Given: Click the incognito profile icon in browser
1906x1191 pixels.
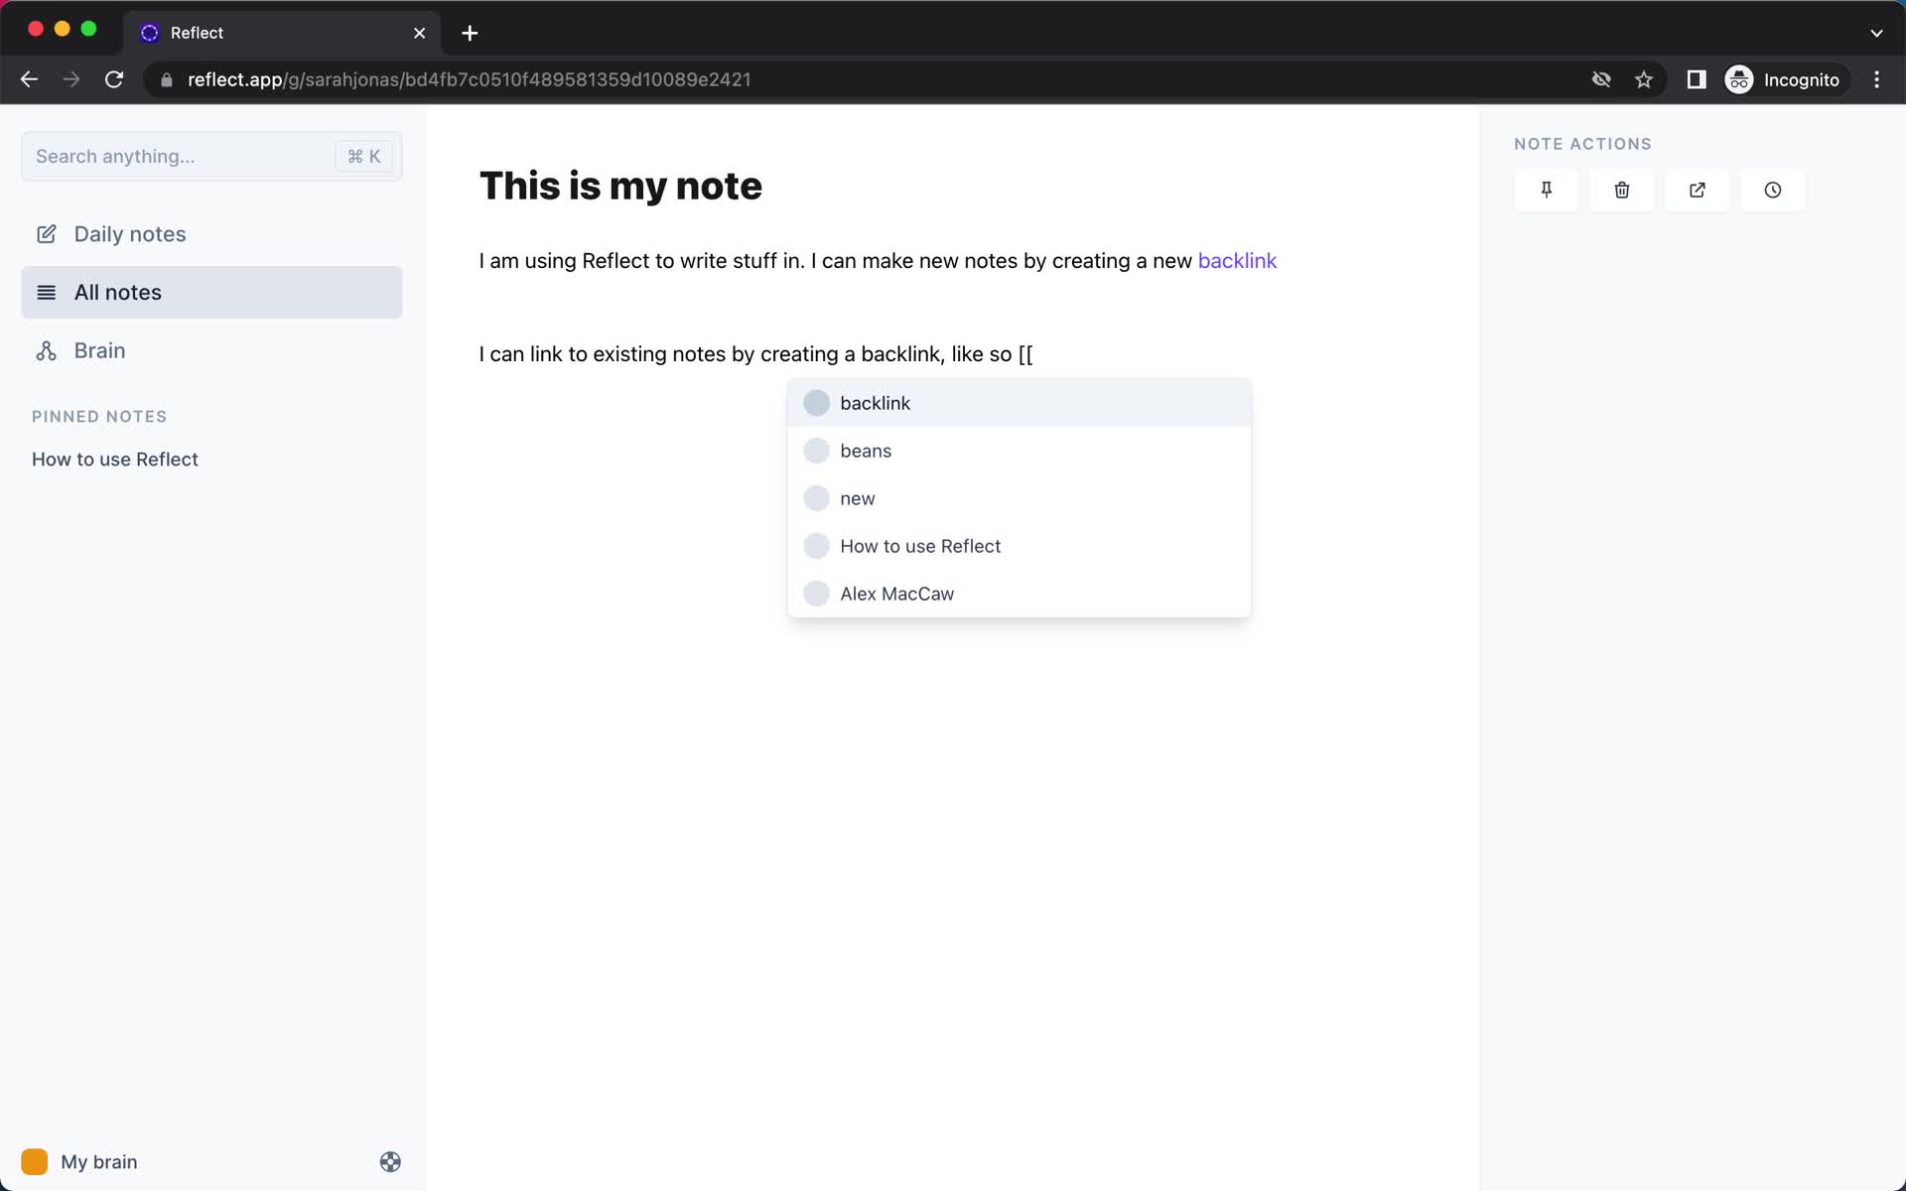Looking at the screenshot, I should pos(1738,79).
